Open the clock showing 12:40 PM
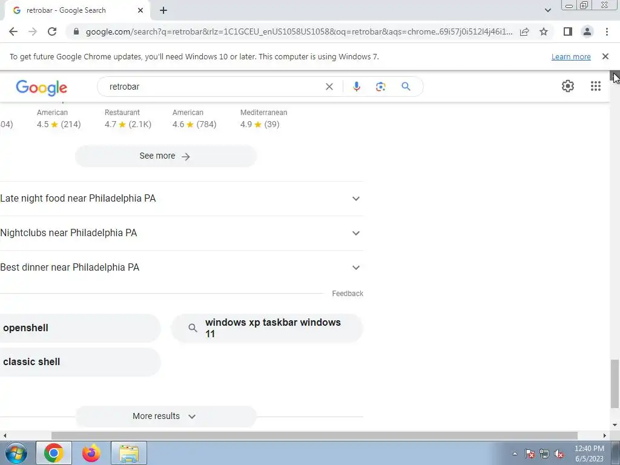The width and height of the screenshot is (620, 465). 589,453
